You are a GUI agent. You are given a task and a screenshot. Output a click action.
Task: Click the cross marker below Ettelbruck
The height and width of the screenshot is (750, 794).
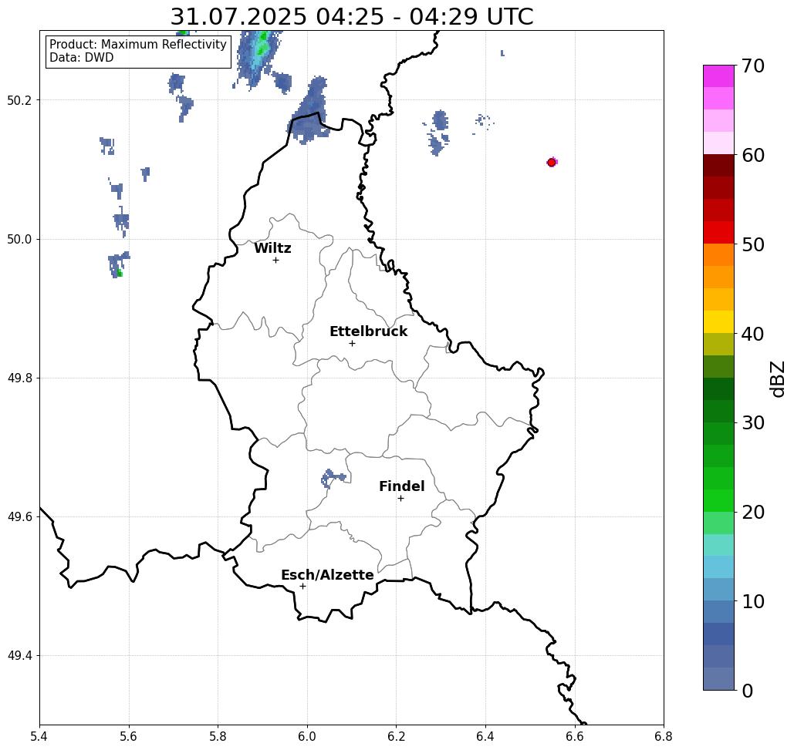(x=352, y=343)
